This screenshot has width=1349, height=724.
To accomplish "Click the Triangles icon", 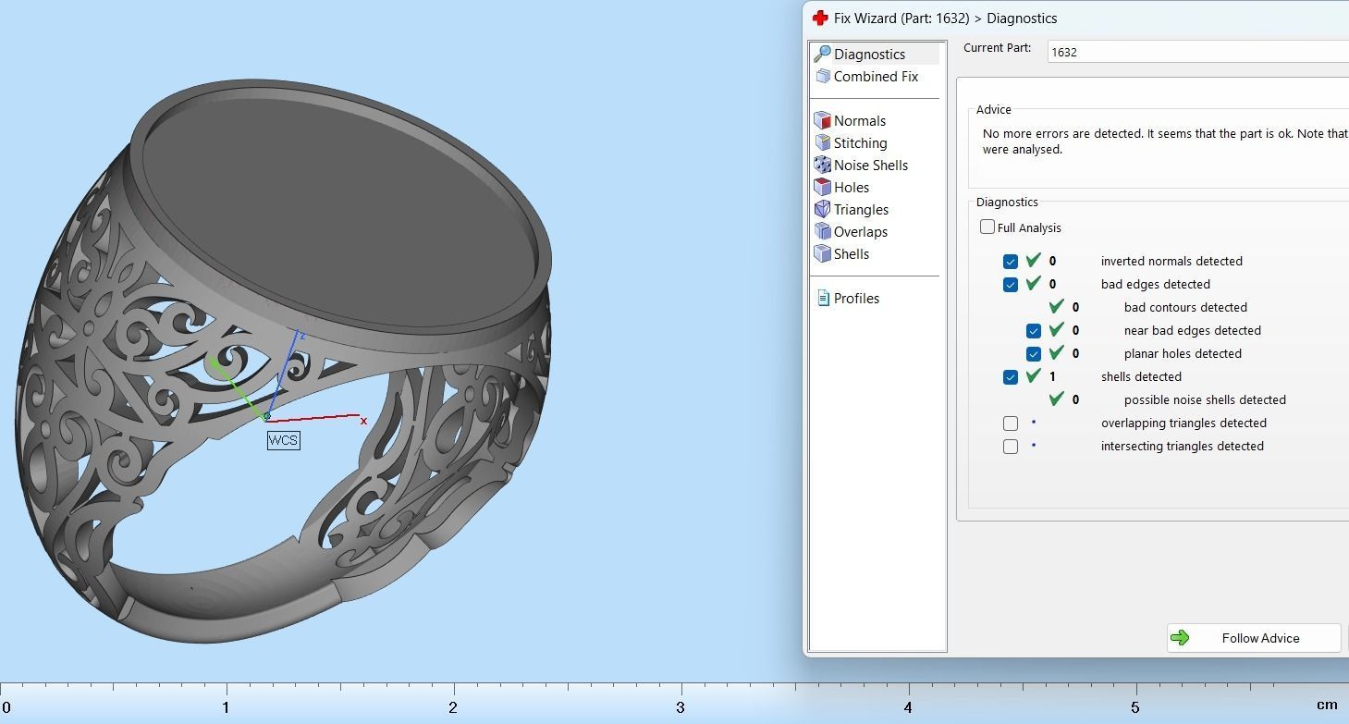I will pos(822,209).
